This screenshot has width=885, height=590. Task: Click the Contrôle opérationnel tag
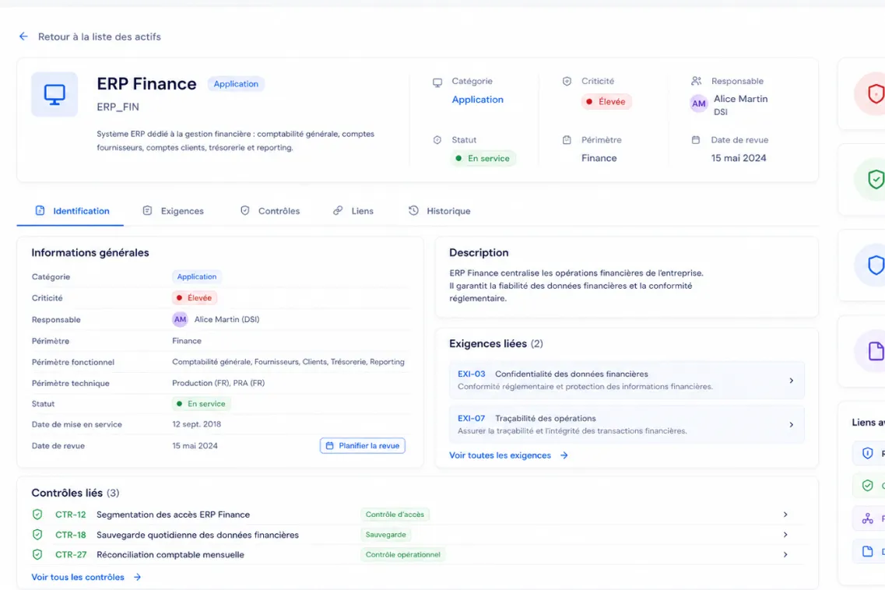click(x=403, y=554)
